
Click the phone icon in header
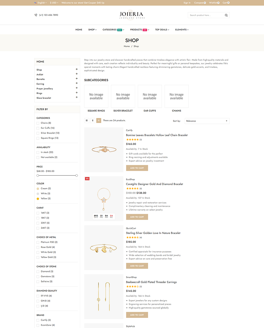point(36,15)
